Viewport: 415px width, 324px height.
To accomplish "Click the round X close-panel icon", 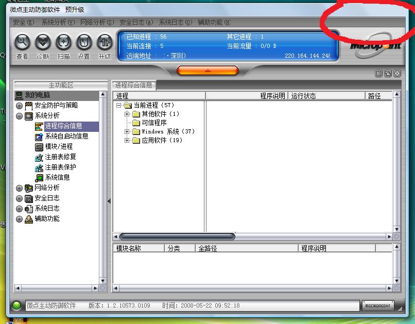I will 397,74.
